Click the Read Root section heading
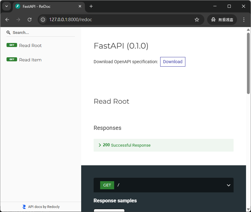The height and width of the screenshot is (212, 251). coord(111,101)
